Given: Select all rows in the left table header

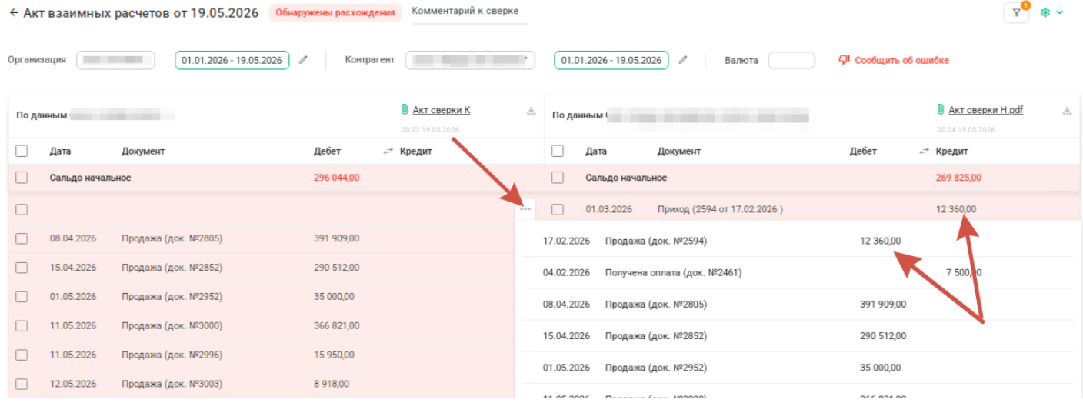Looking at the screenshot, I should (22, 152).
